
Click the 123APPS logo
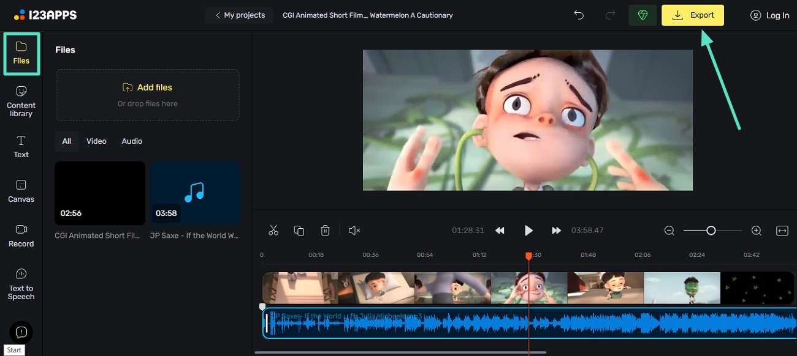45,15
